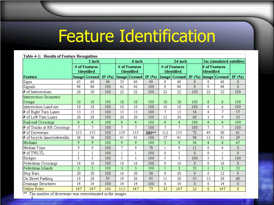Click the "1m (simulated satellite)" header
274x205 pixels.
(224, 61)
